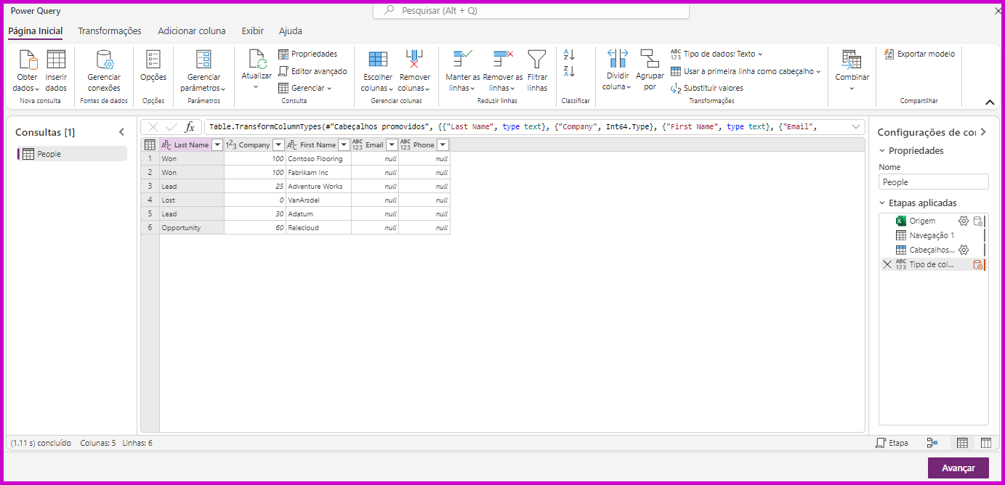Delete the Tipo de coluna step
The image size is (1005, 485).
click(887, 264)
